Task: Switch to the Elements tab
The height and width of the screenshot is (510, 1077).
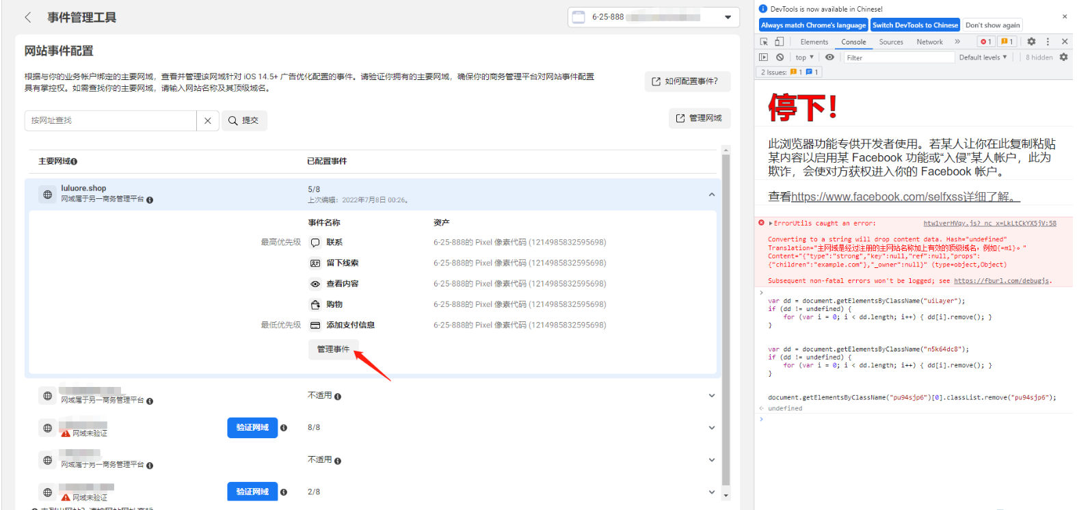Action: point(814,42)
